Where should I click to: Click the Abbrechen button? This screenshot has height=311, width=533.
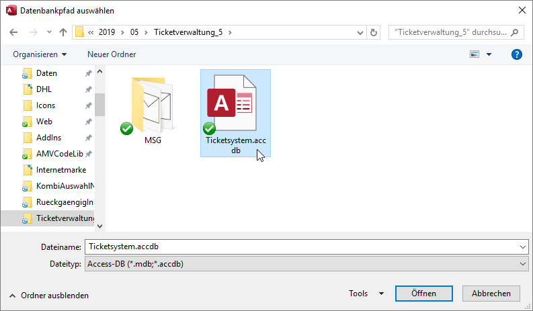491,294
